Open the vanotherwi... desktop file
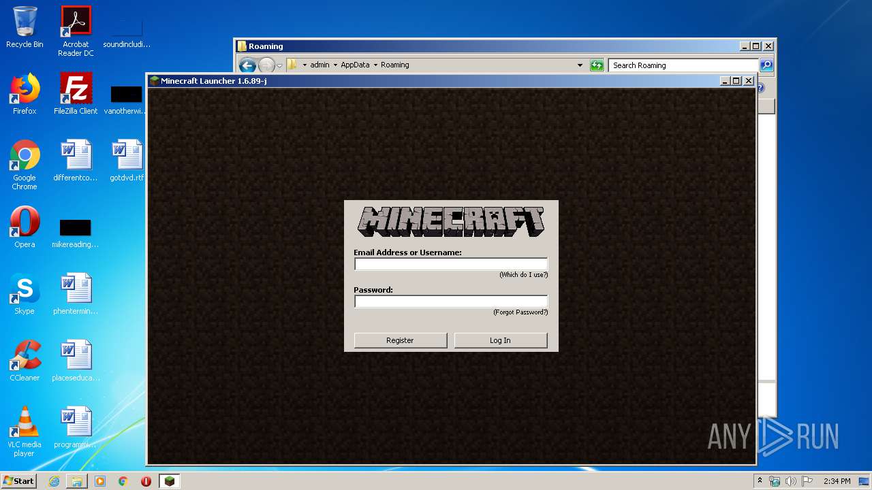The width and height of the screenshot is (872, 490). (x=127, y=99)
